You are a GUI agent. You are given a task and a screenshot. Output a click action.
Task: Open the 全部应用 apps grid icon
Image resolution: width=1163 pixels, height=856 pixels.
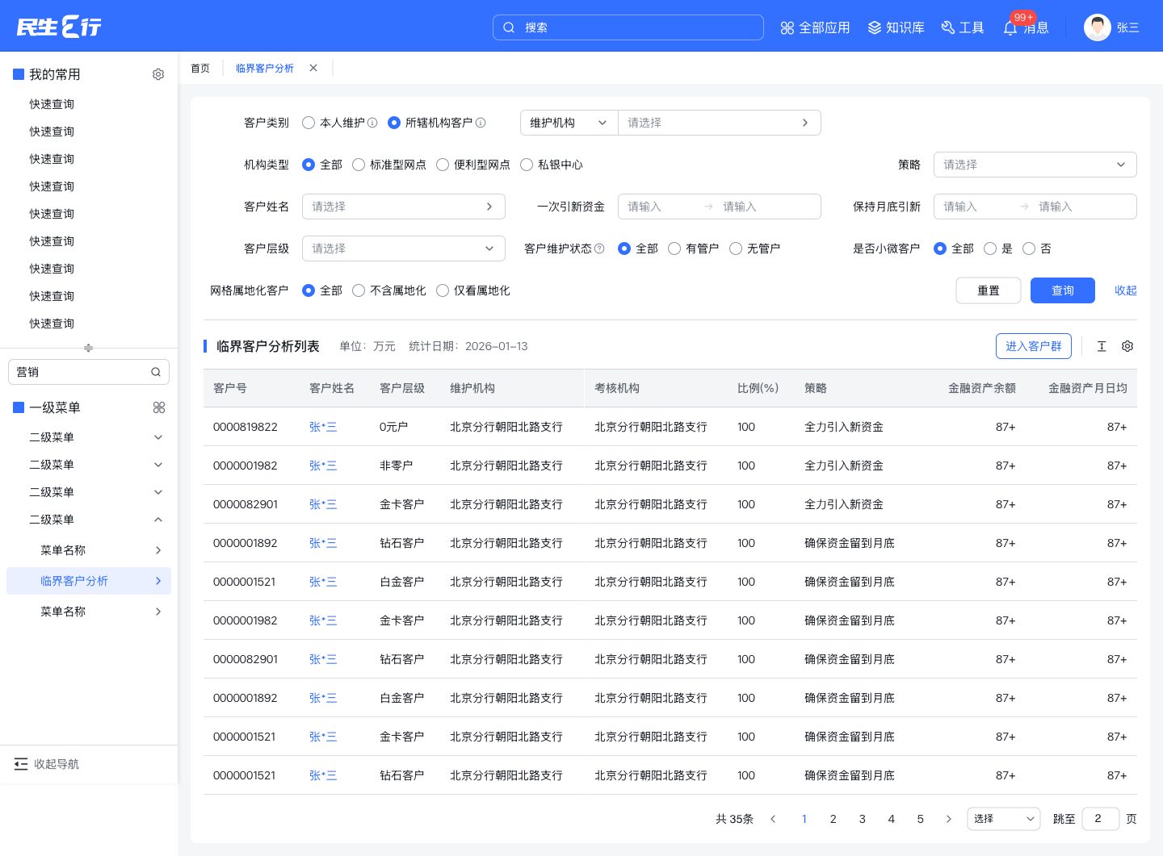pyautogui.click(x=787, y=28)
